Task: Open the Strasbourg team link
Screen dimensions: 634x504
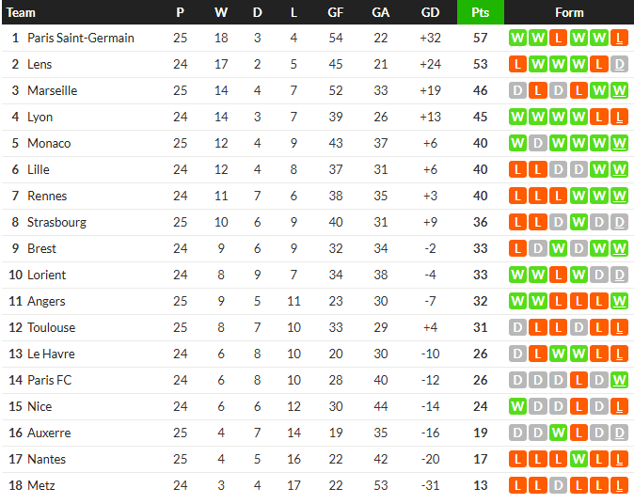Action: [56, 222]
